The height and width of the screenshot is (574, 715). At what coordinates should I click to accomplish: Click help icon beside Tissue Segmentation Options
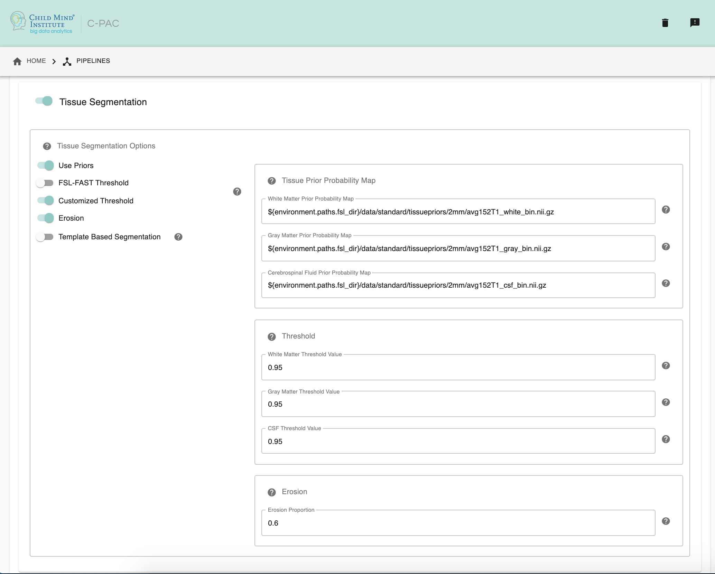47,146
